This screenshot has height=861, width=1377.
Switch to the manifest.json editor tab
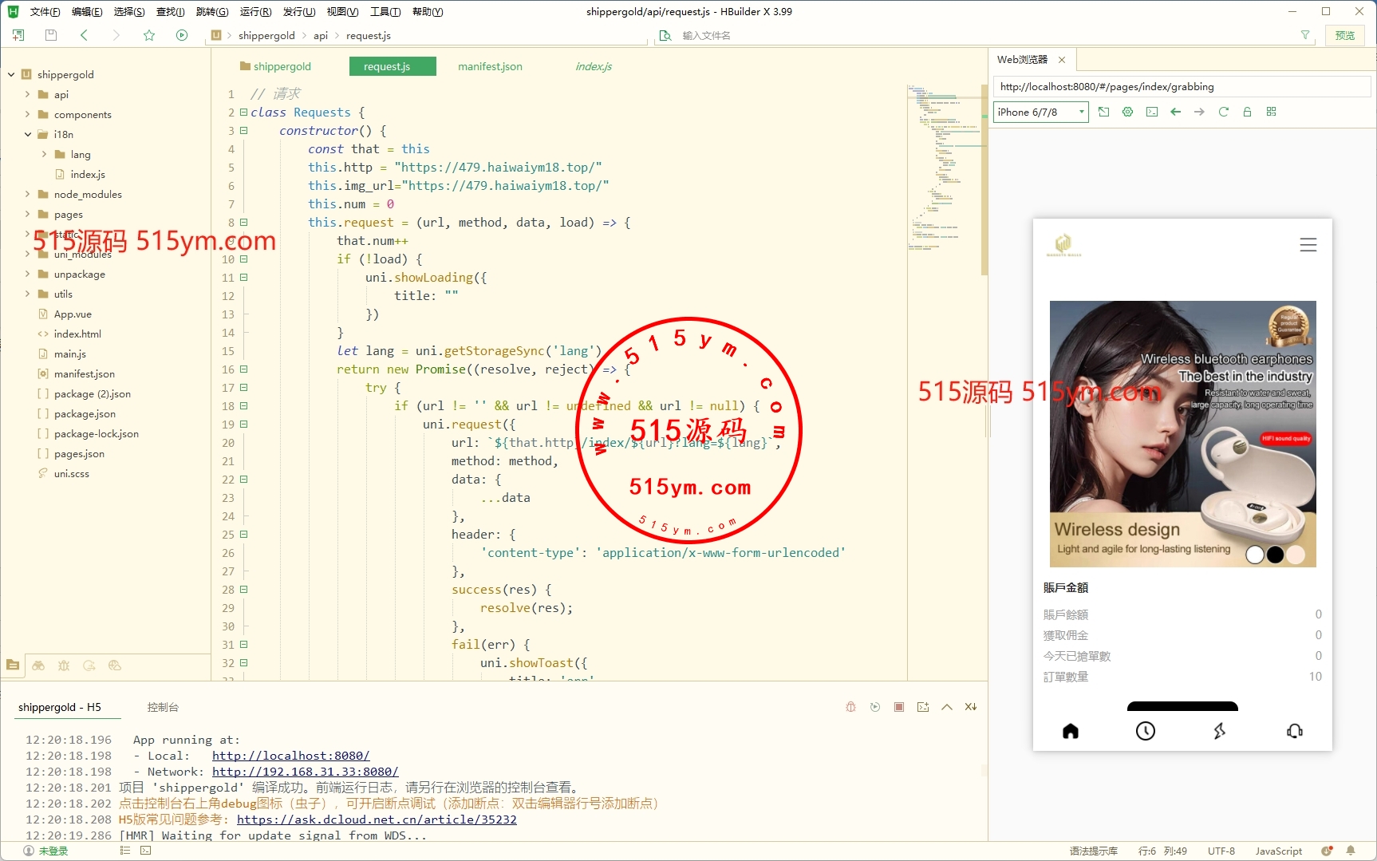click(490, 66)
